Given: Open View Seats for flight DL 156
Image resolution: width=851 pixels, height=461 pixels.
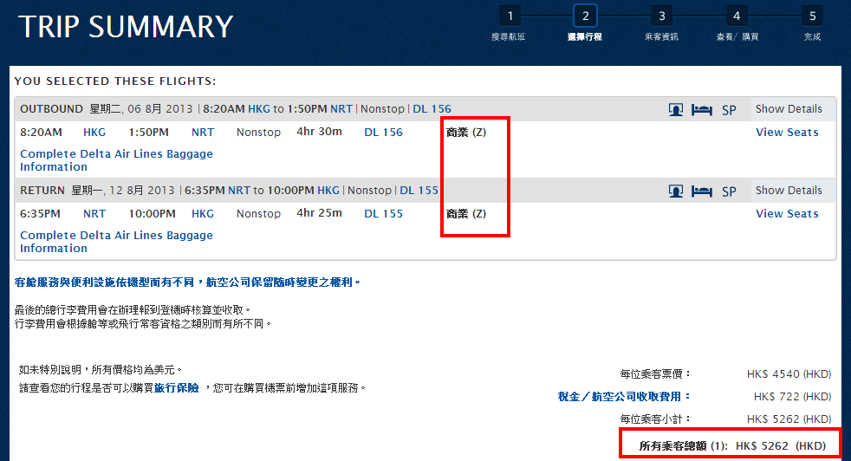Looking at the screenshot, I should pyautogui.click(x=787, y=133).
